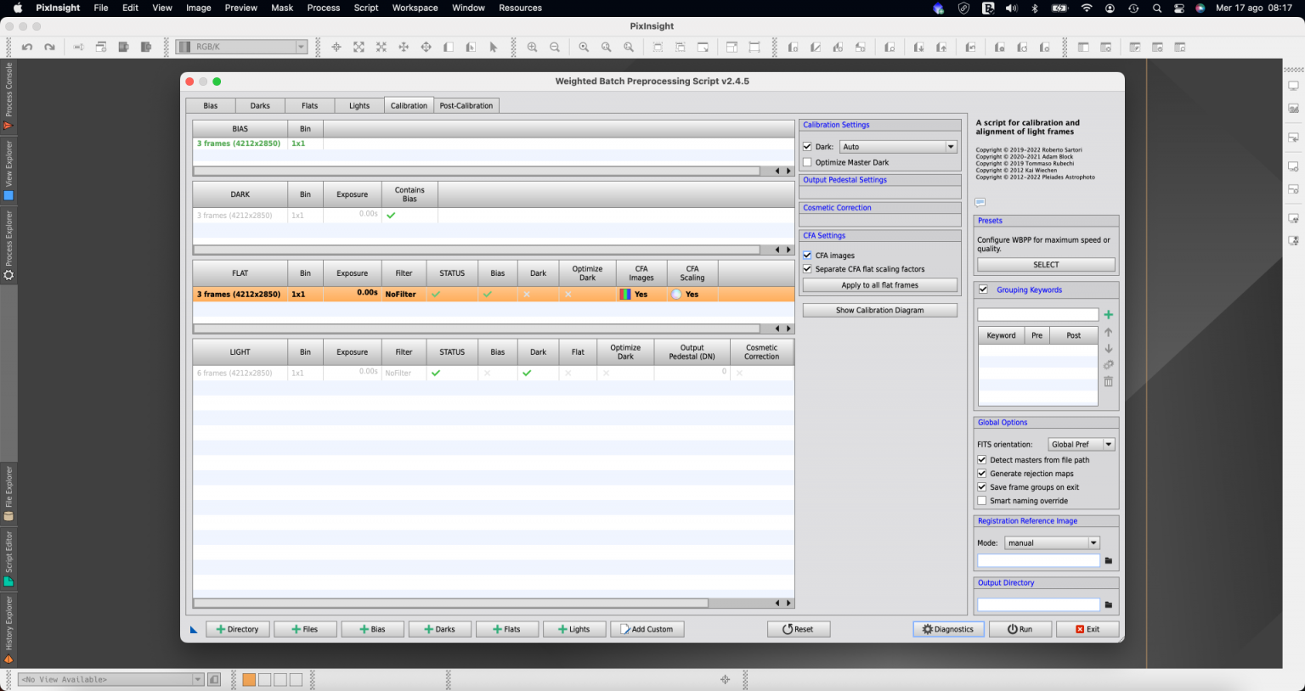The image size is (1305, 691).
Task: Toggle the Smart naming override option
Action: pos(982,500)
